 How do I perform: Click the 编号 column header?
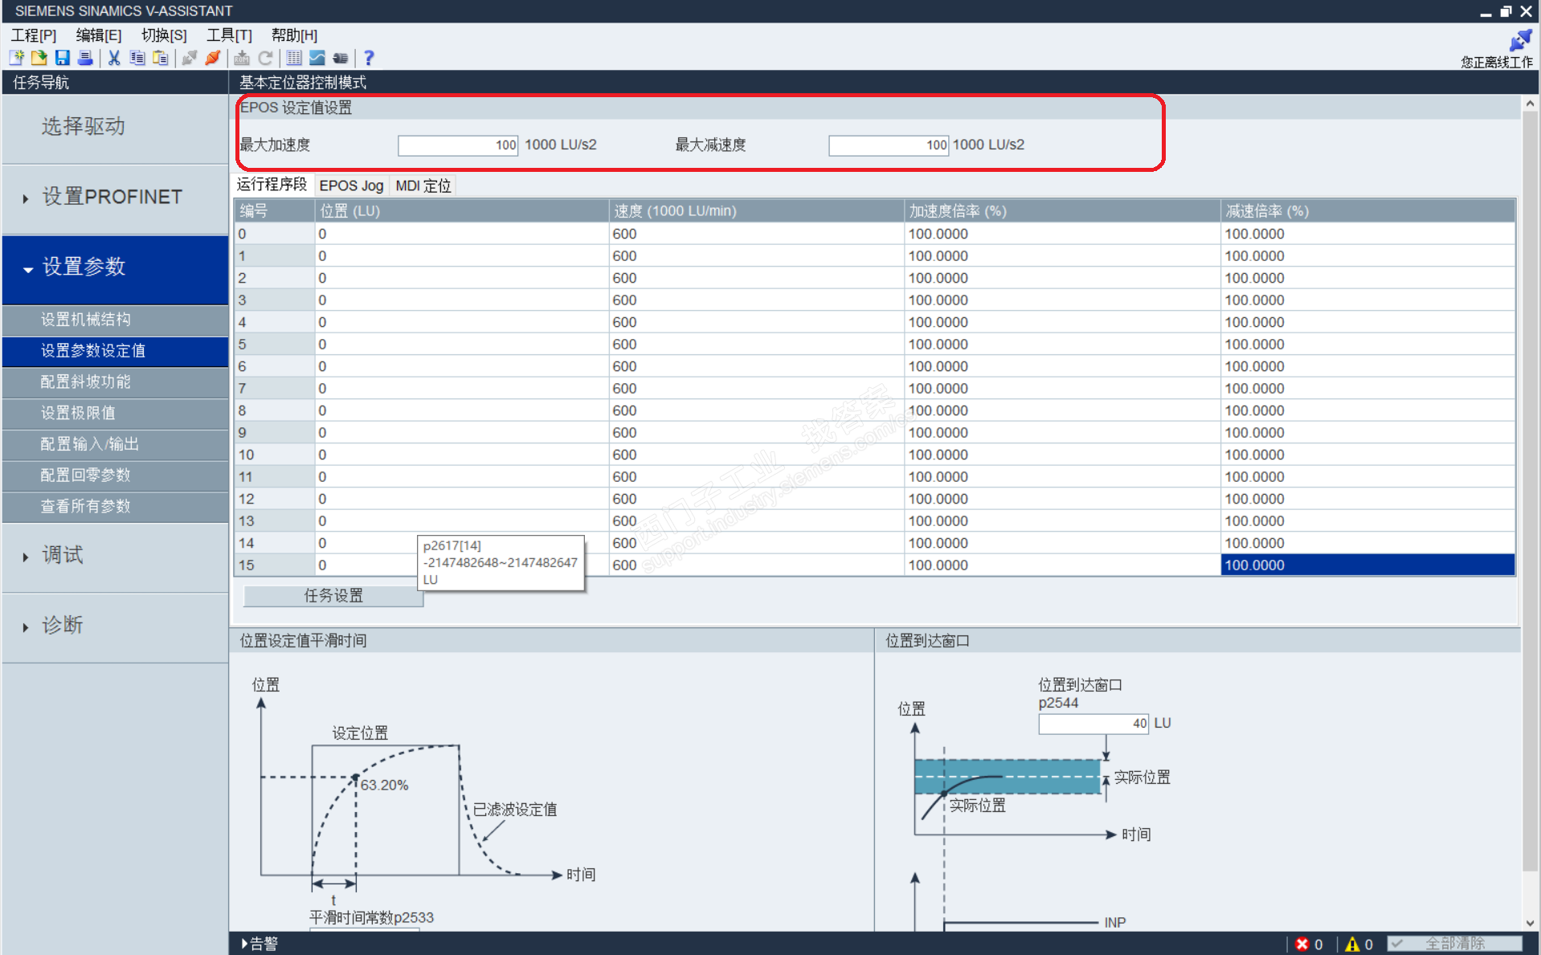(x=275, y=211)
